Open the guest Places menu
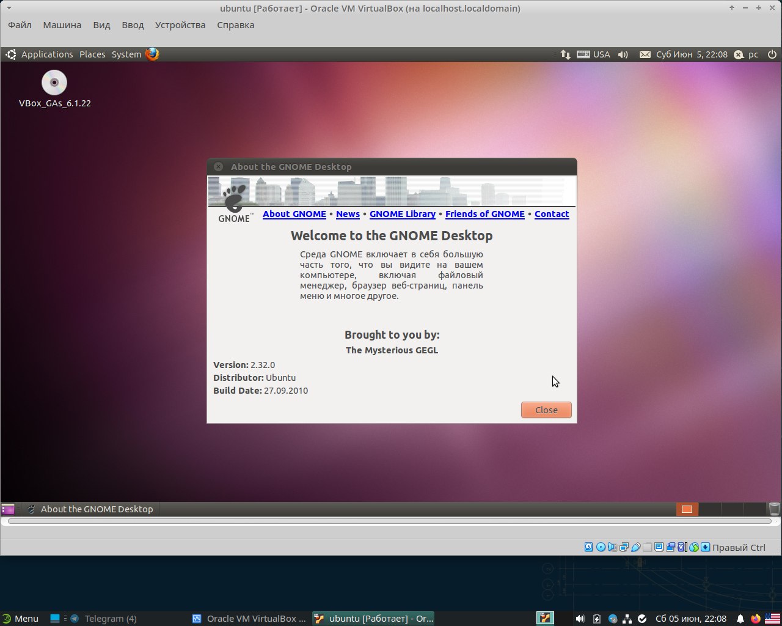Screen dimensions: 782x626 point(92,54)
